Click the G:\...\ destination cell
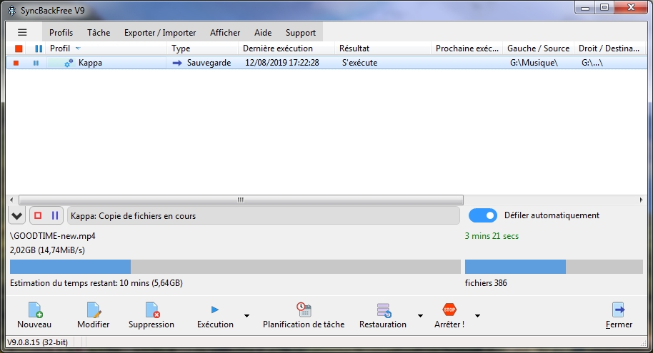The height and width of the screenshot is (353, 653). 592,63
